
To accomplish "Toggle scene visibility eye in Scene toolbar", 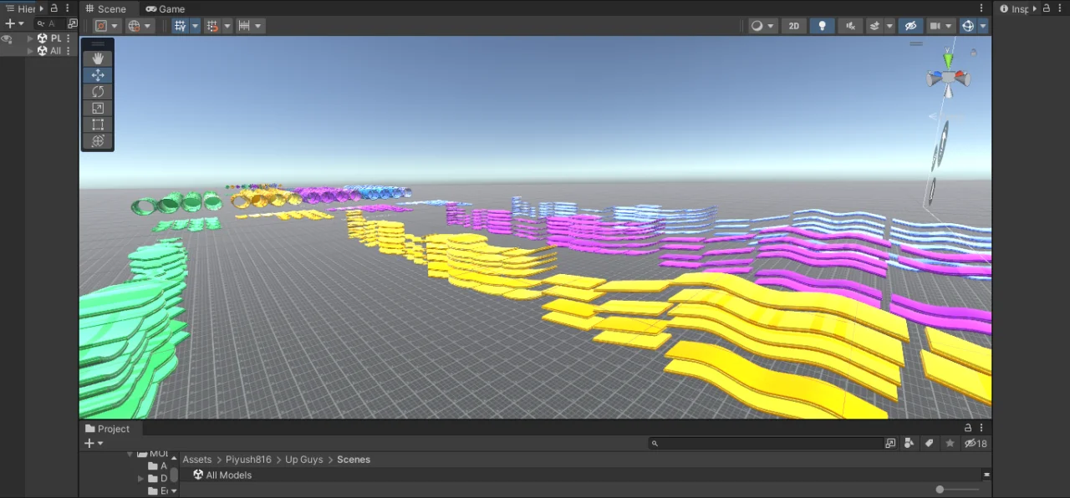I will point(910,26).
